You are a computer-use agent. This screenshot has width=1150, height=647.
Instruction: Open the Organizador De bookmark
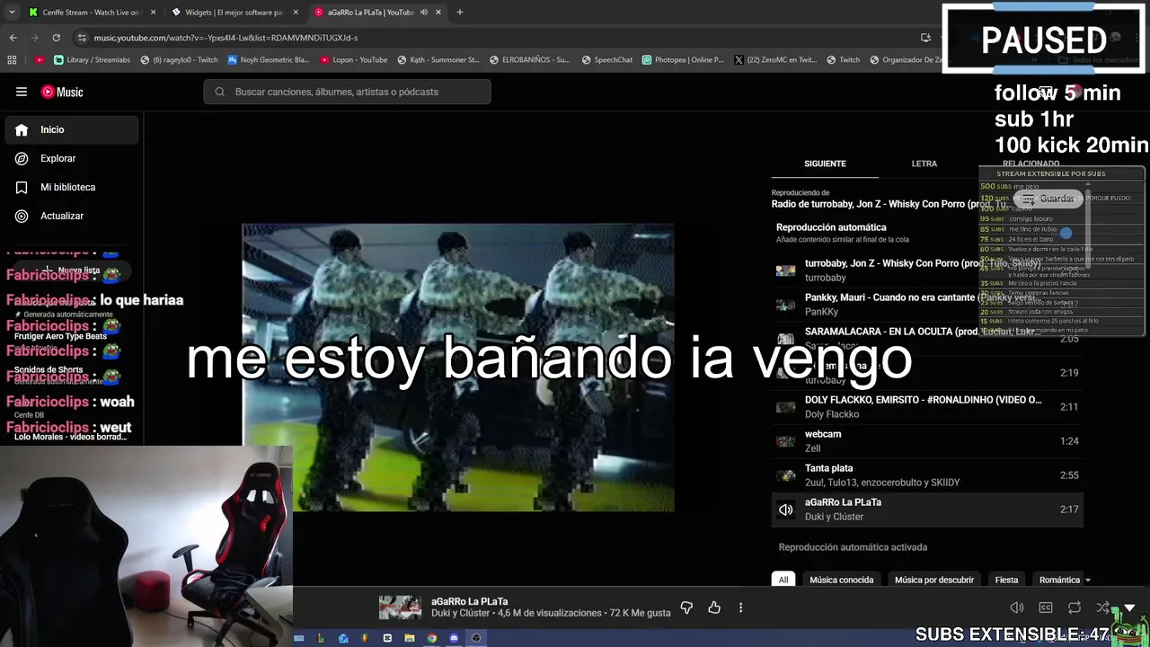907,60
